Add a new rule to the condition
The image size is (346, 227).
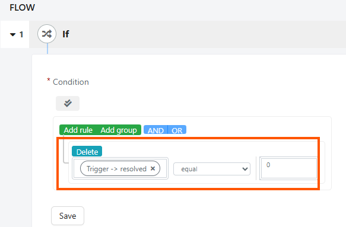(78, 130)
